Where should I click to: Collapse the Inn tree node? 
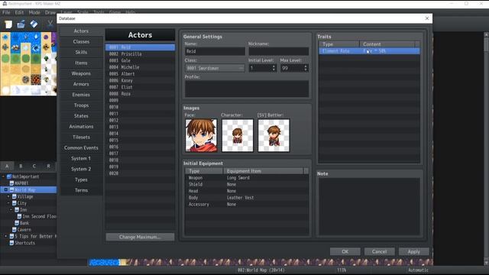pyautogui.click(x=11, y=210)
